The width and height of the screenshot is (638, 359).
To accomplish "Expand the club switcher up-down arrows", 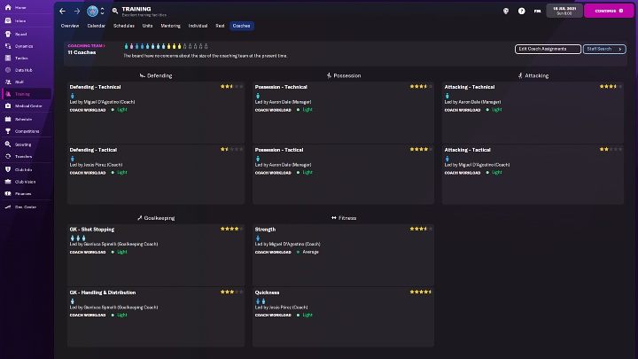I will (x=102, y=12).
